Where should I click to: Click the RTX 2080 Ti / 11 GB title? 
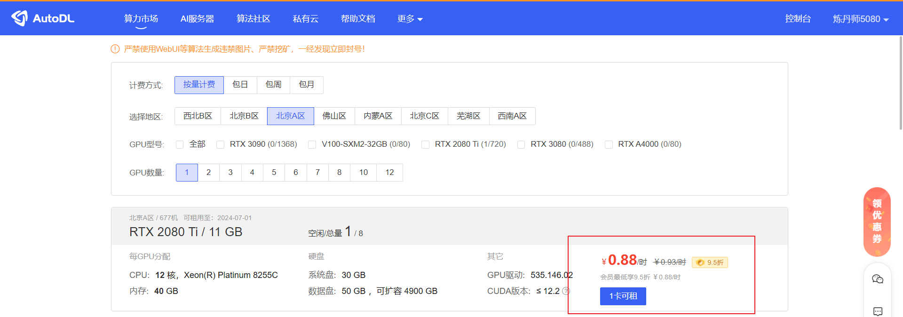pyautogui.click(x=186, y=232)
